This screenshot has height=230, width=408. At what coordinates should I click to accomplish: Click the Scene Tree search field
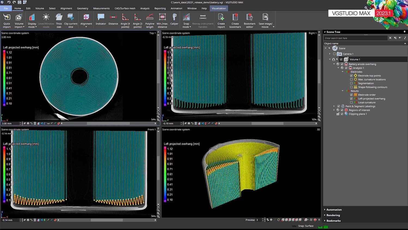[356, 38]
